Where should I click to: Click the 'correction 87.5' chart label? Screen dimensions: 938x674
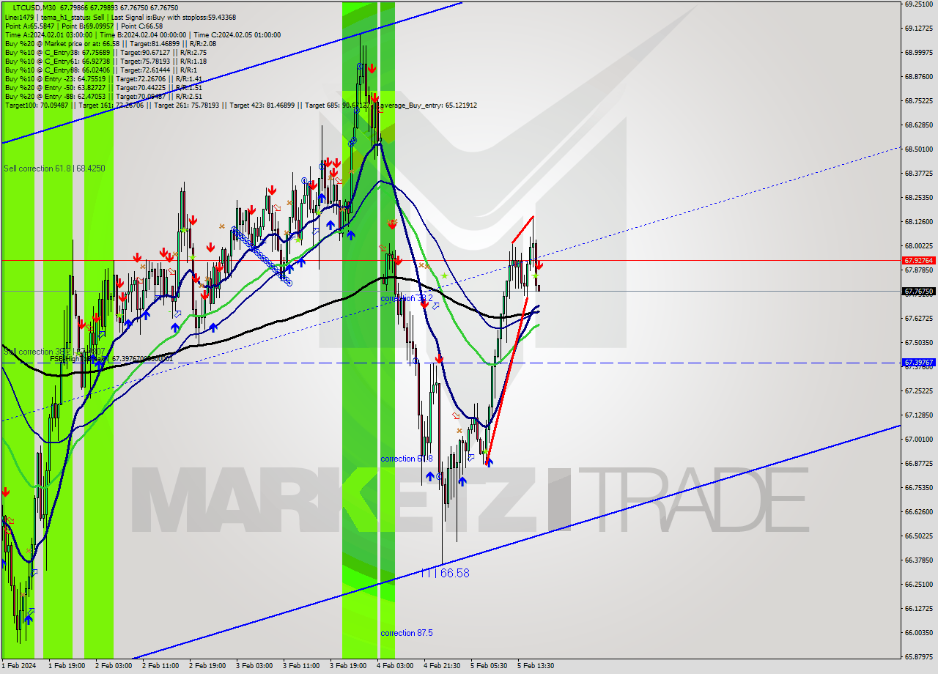pyautogui.click(x=407, y=633)
